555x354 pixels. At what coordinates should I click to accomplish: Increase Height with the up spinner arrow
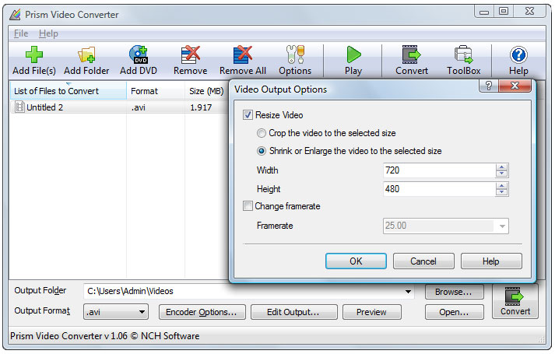[x=501, y=186]
